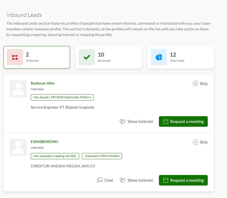Request a meeting with EVANBENIGNO

pyautogui.click(x=183, y=180)
